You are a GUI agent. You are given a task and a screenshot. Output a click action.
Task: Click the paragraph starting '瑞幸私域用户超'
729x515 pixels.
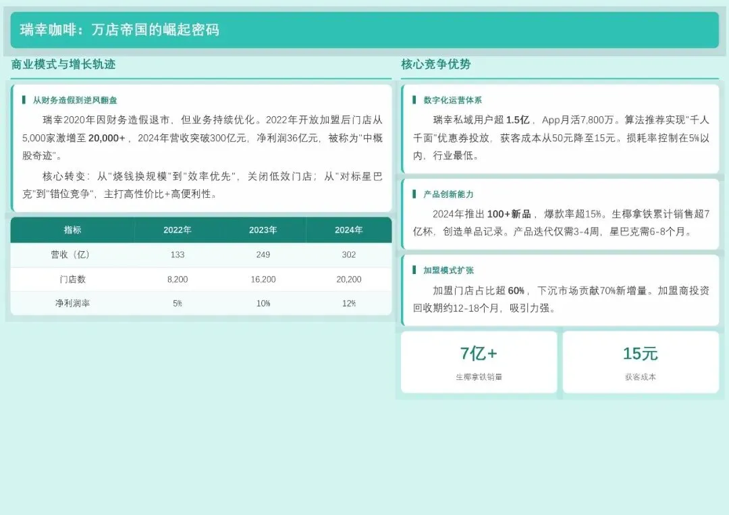tap(561, 138)
